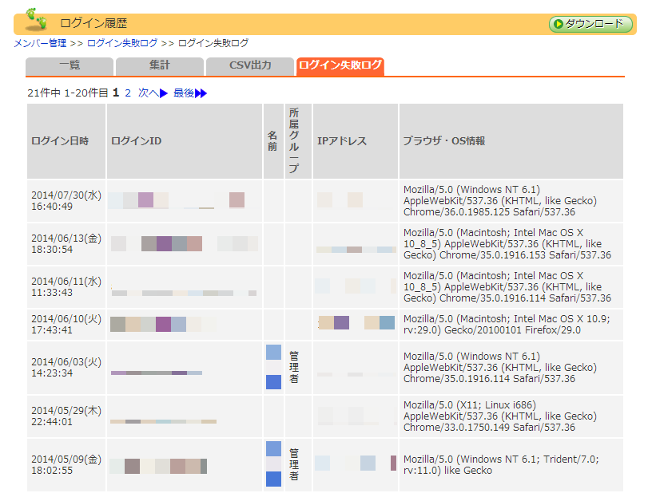The image size is (652, 493).
Task: Select the ログイン失敗ログ tab
Action: 340,66
